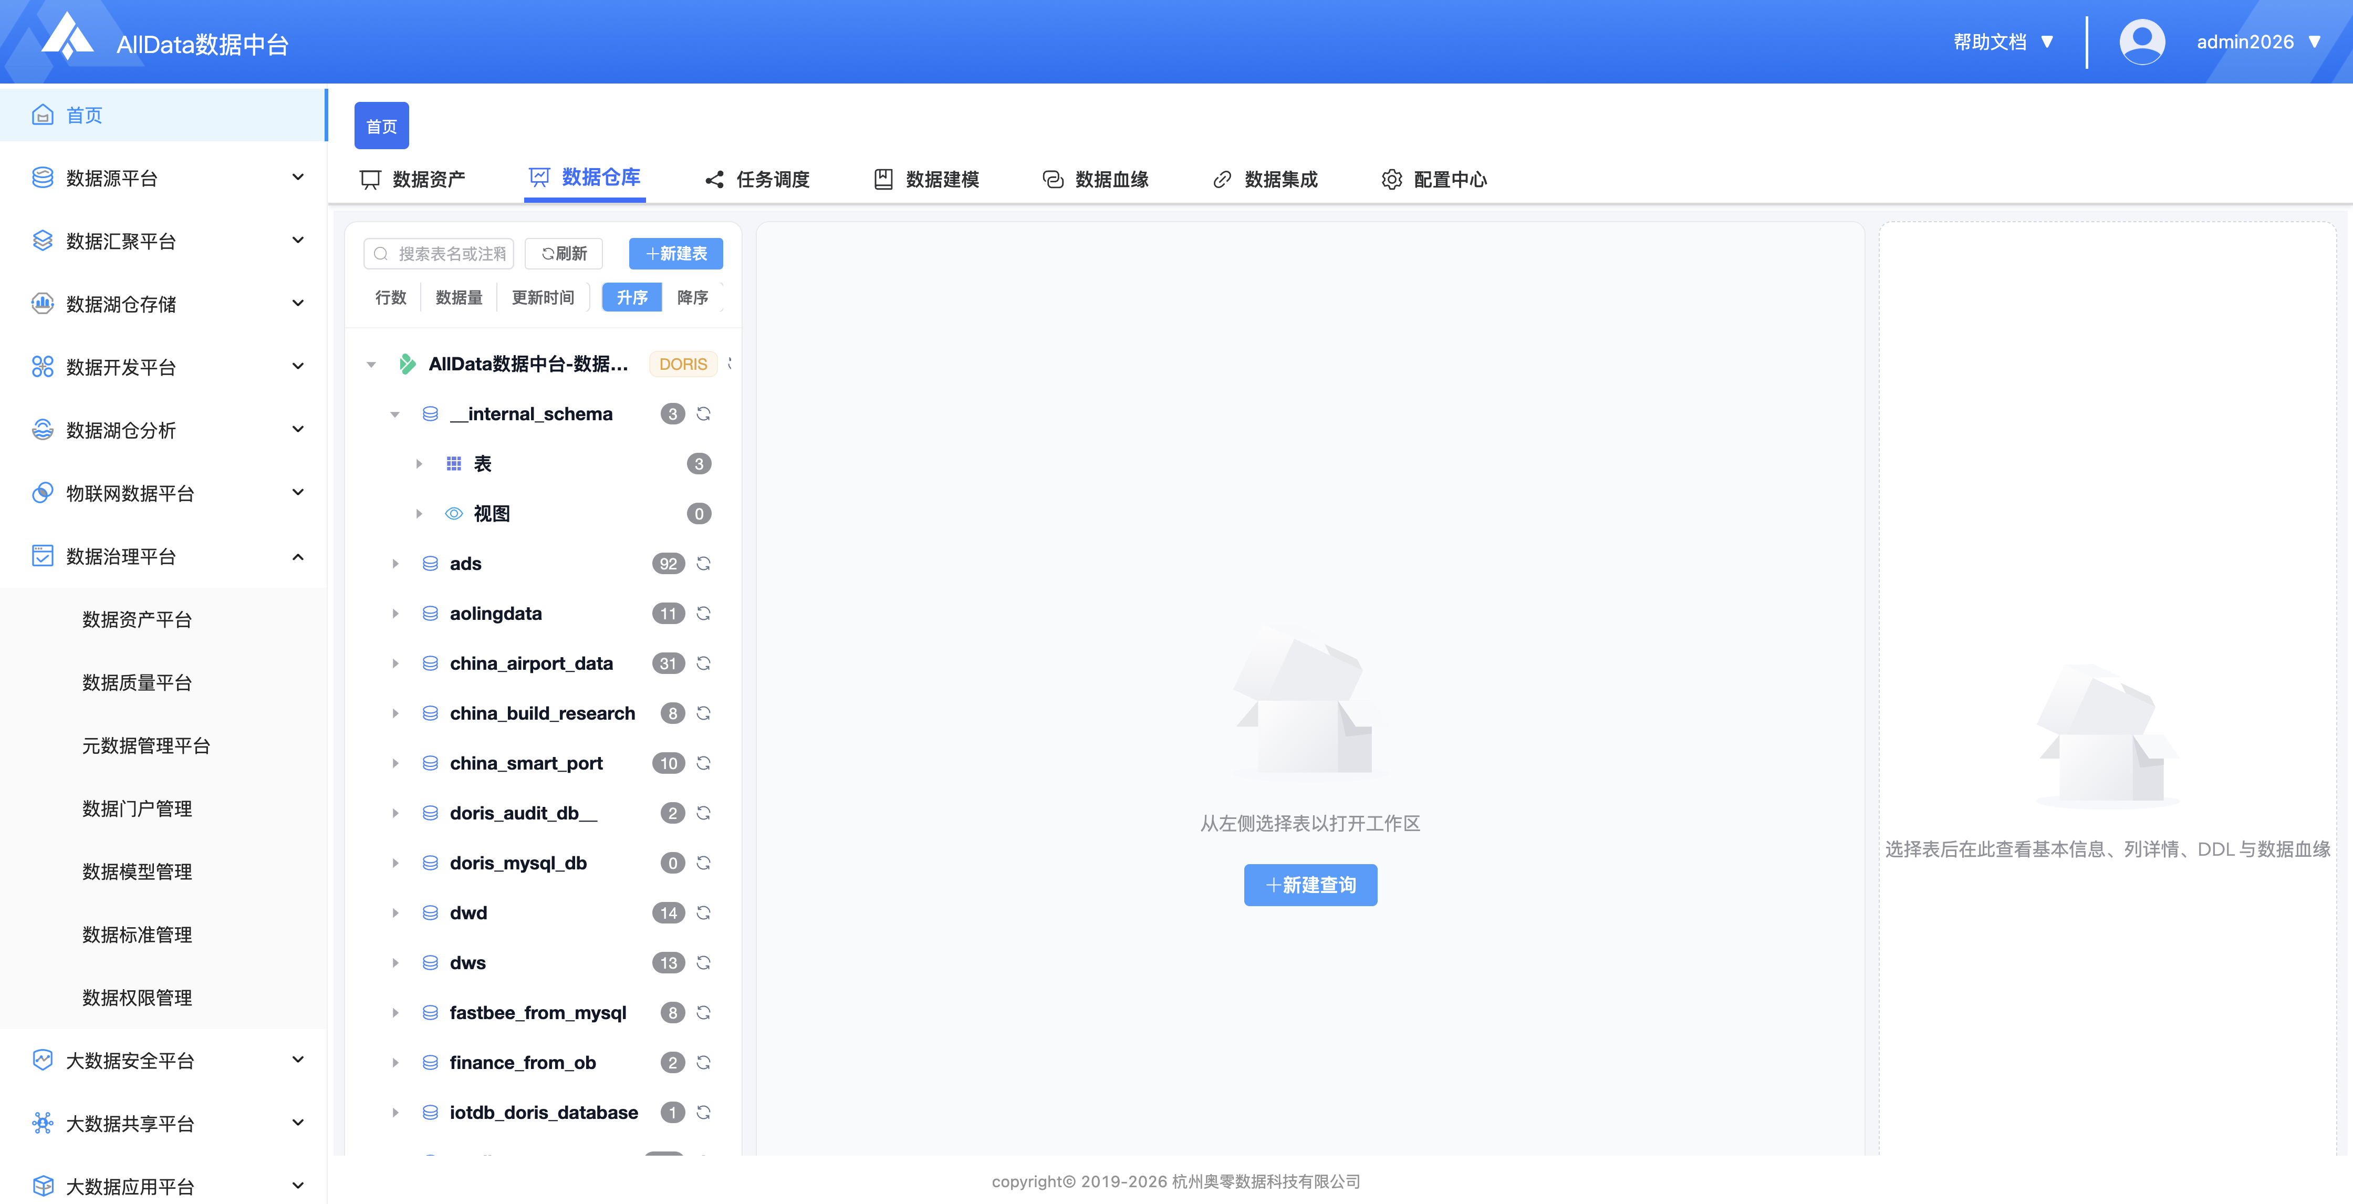This screenshot has height=1204, width=2353.
Task: Expand the dwd database node
Action: pos(394,914)
